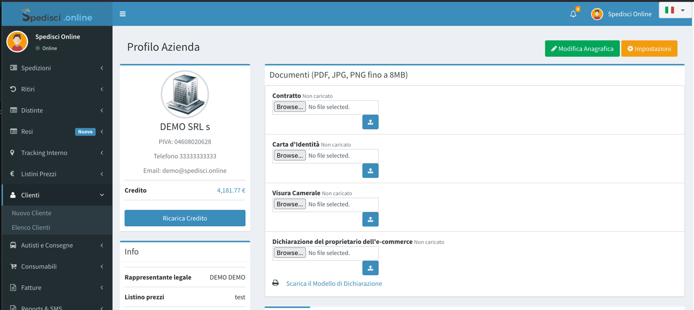Open Elenco Clienti from sidebar
This screenshot has width=694, height=310.
click(31, 228)
